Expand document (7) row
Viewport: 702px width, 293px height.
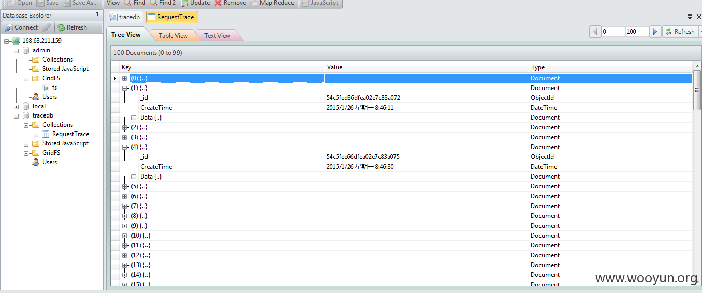(x=125, y=206)
